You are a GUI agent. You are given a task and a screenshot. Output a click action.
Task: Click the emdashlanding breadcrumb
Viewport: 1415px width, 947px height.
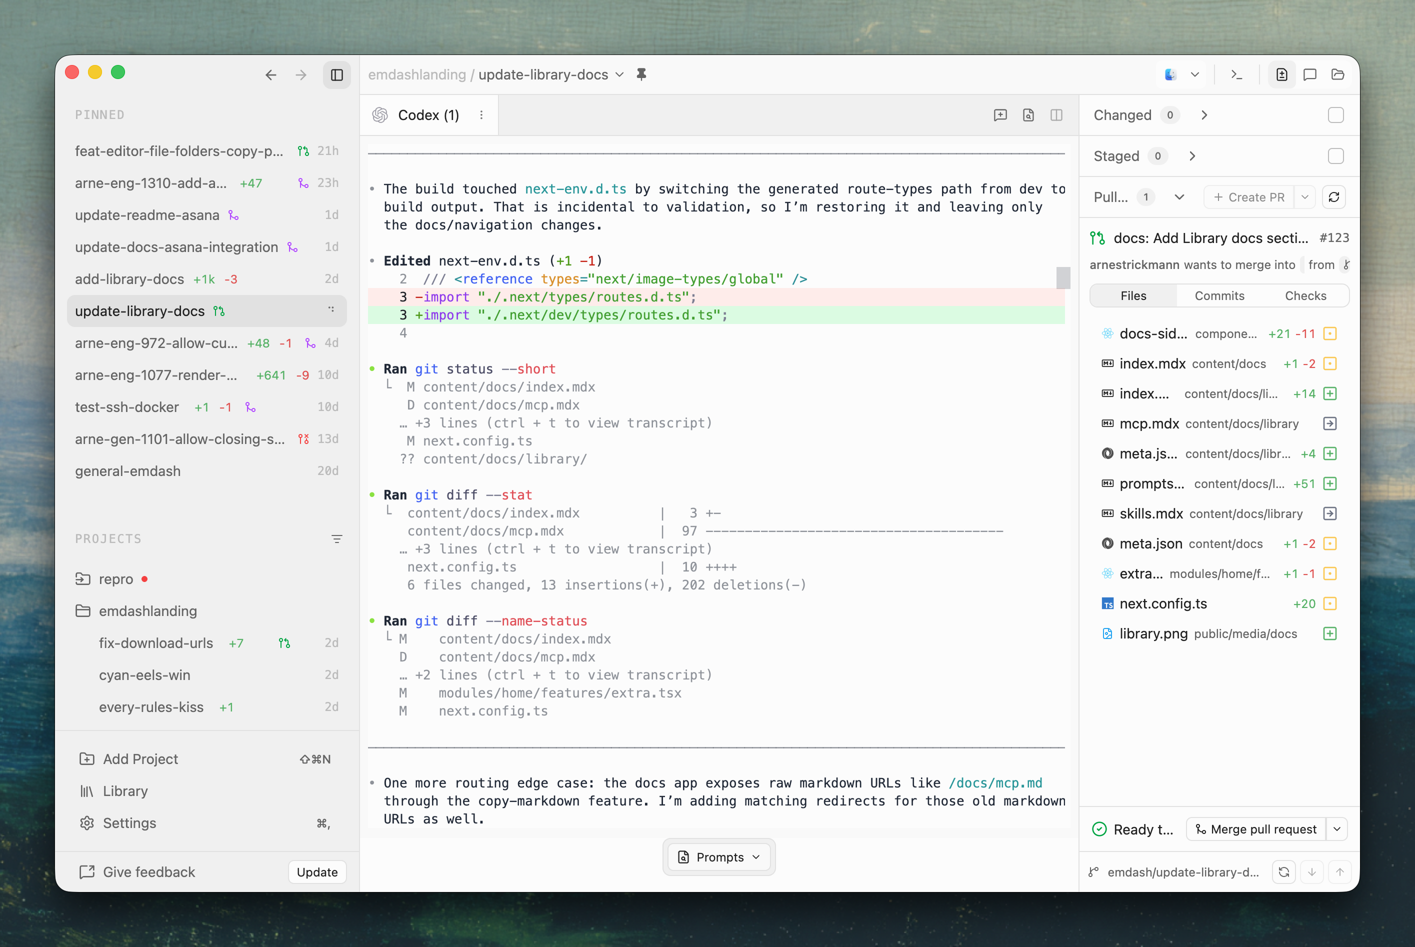tap(416, 74)
